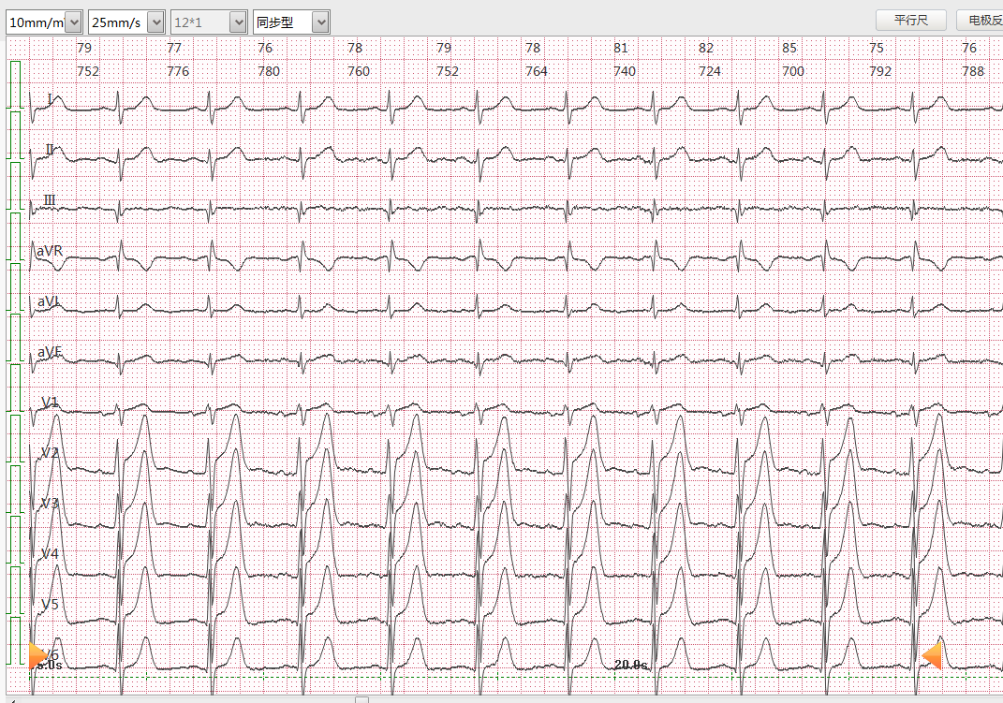
Task: Open the 12*1 lead layout dropdown
Action: click(x=209, y=22)
